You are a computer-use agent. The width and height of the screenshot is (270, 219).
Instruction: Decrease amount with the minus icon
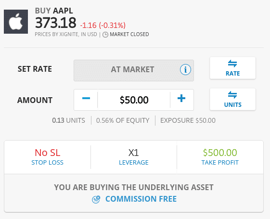coord(86,98)
